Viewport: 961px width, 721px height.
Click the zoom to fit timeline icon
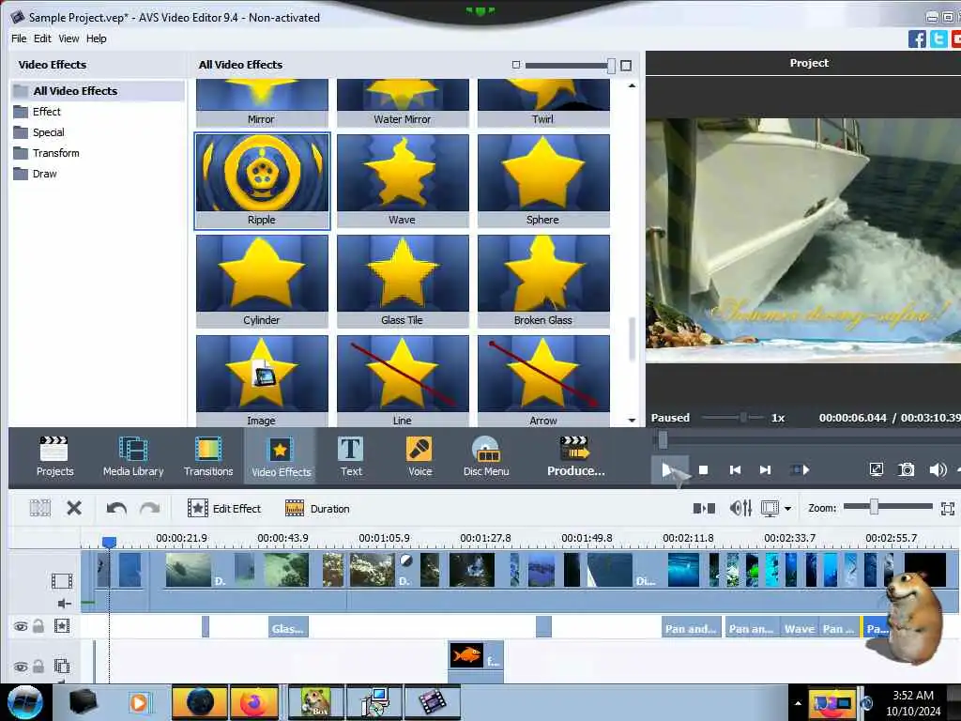tap(948, 508)
